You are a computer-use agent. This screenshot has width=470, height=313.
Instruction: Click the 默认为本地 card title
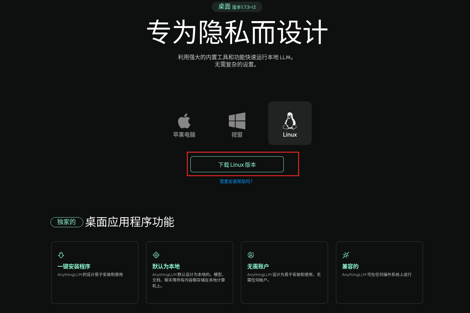pos(166,266)
